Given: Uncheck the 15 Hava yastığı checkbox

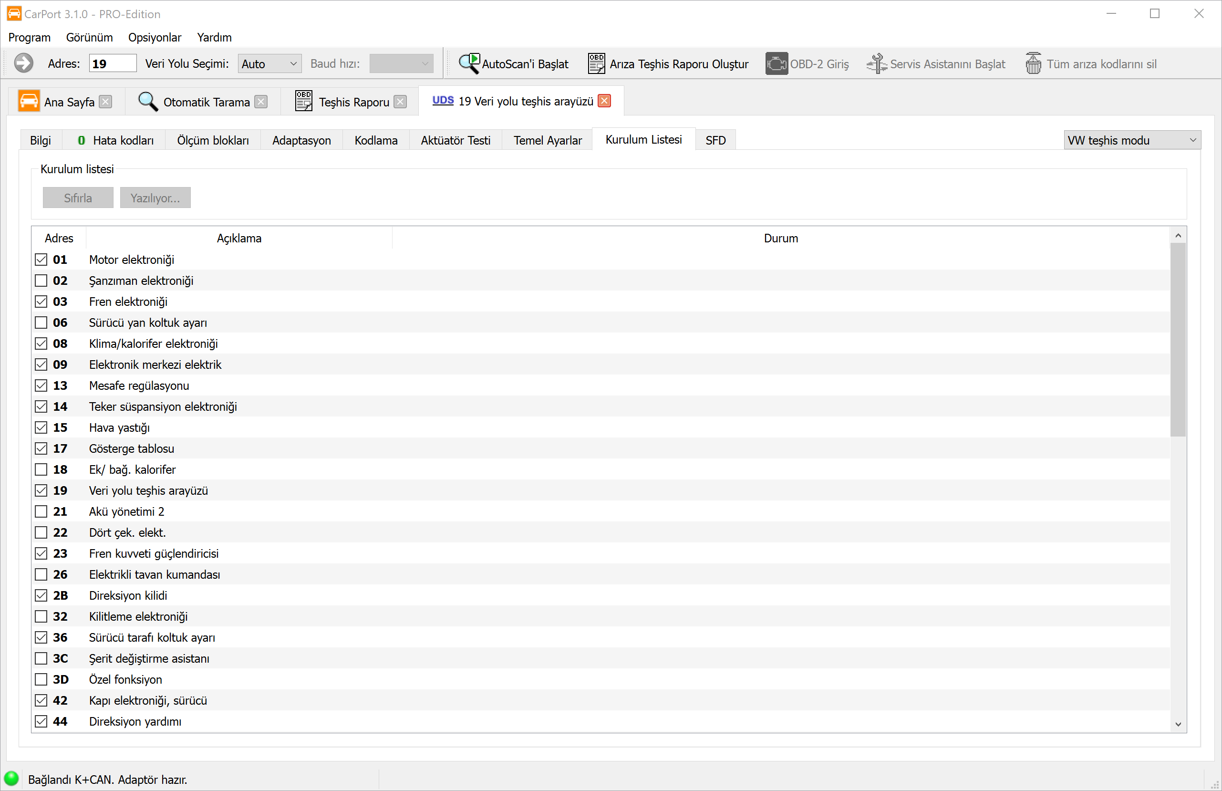Looking at the screenshot, I should [41, 427].
